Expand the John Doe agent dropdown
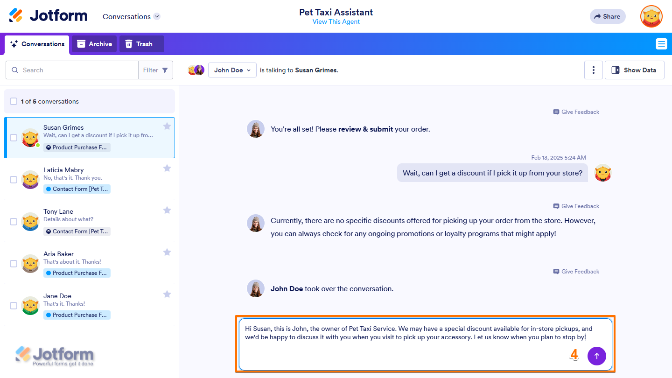Screen dimensions: 672x378 232,70
